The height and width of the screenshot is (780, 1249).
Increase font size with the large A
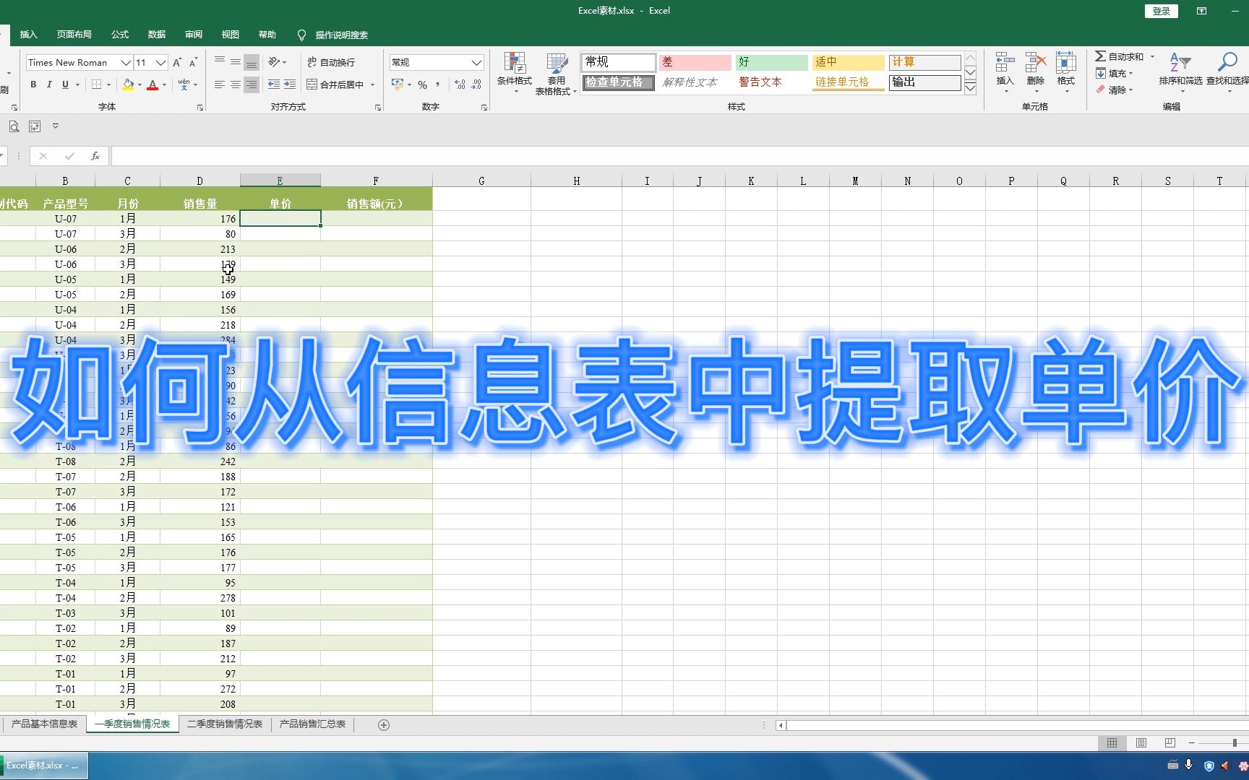tap(177, 63)
